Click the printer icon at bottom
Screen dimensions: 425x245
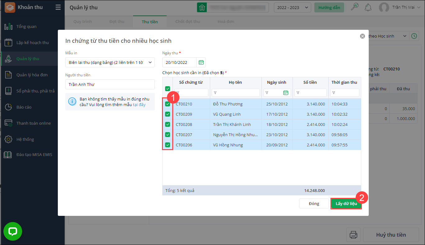(x=353, y=235)
